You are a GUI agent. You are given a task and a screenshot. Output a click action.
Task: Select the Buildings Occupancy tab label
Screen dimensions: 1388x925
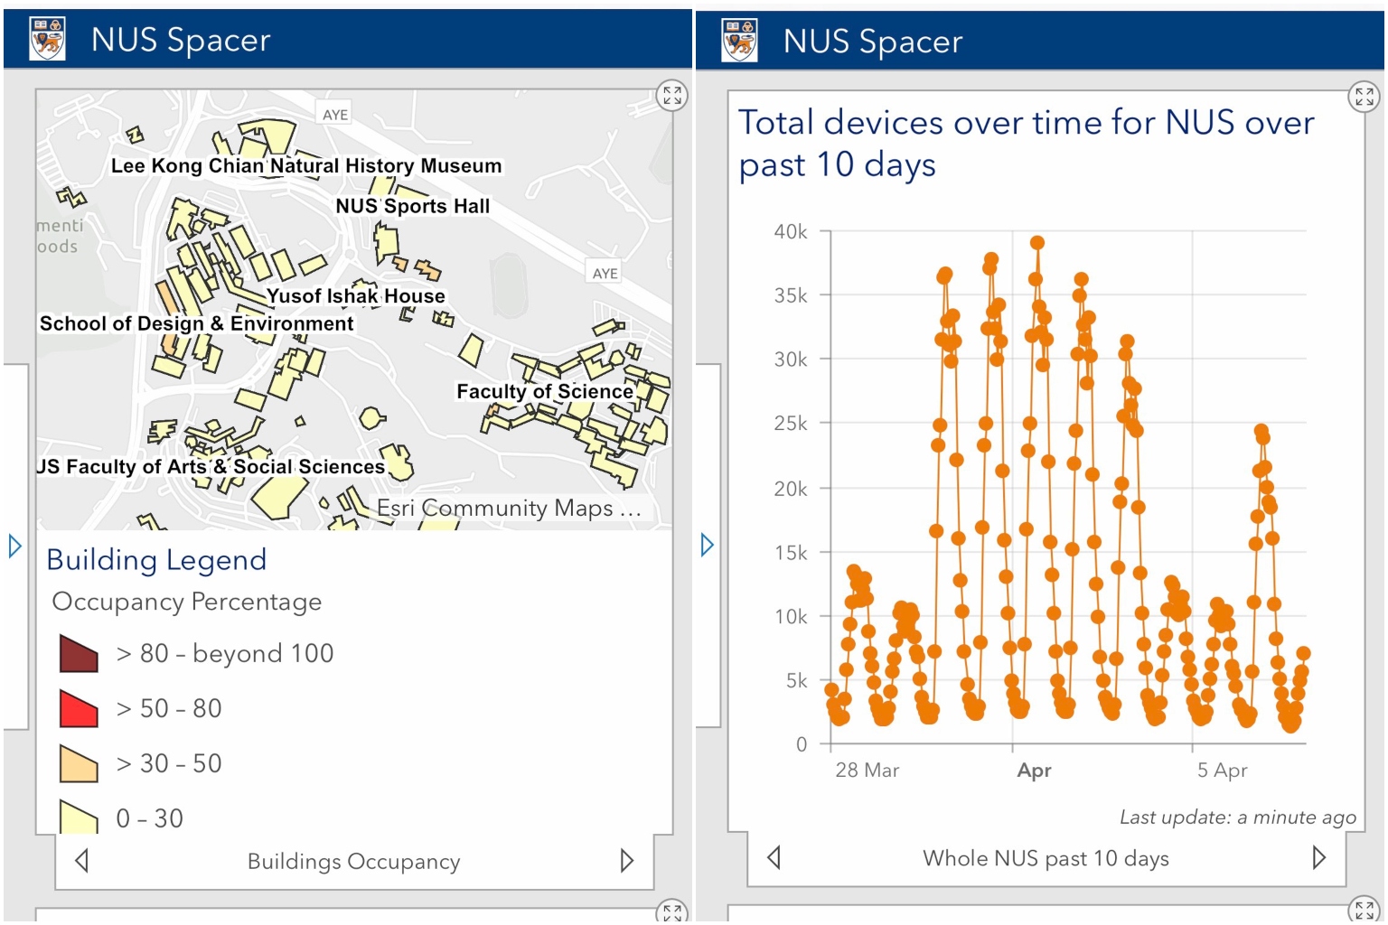tap(353, 862)
